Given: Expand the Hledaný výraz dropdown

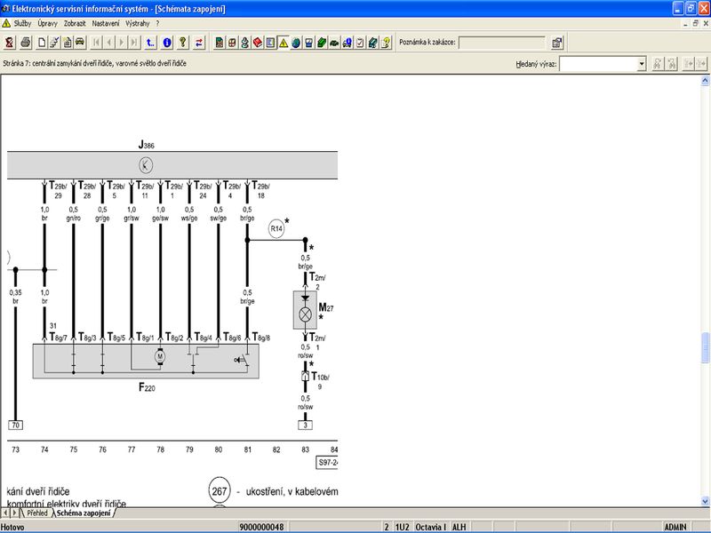Looking at the screenshot, I should 642,64.
